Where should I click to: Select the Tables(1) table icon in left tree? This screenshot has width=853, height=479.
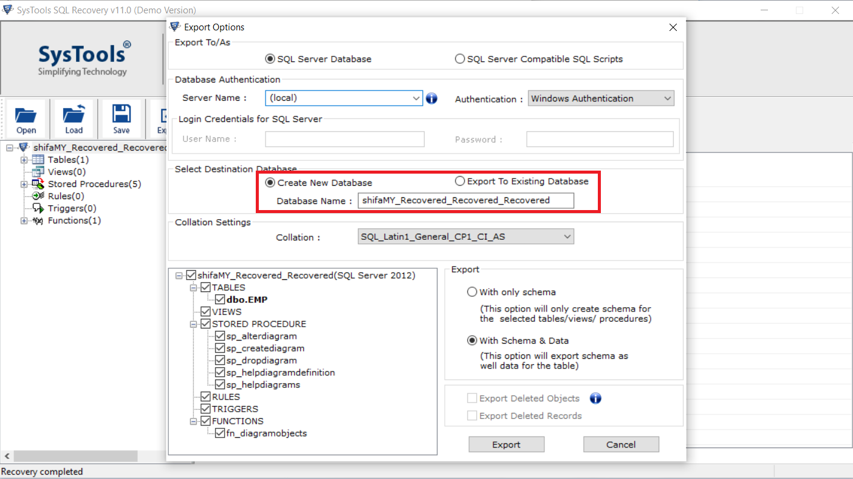[x=38, y=160]
